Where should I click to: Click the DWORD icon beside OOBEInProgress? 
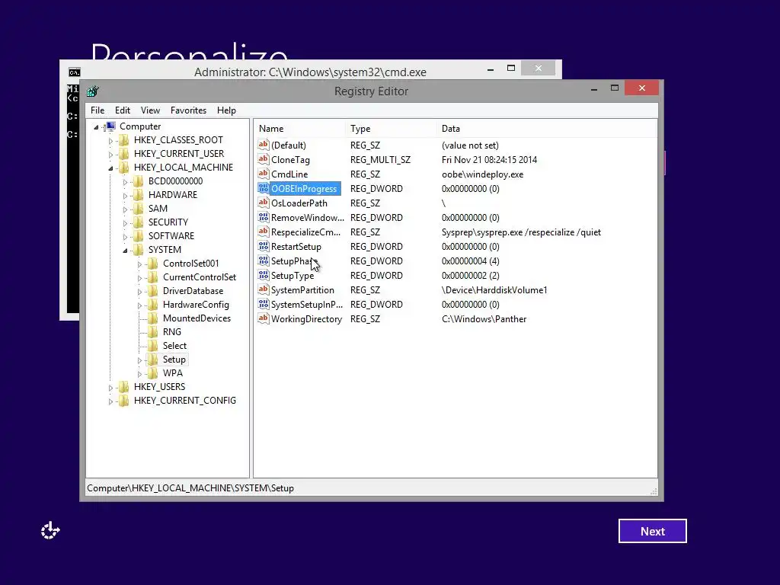[263, 188]
